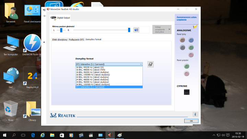Click the green rear panel jack
The height and width of the screenshot is (139, 247).
click(x=191, y=47)
